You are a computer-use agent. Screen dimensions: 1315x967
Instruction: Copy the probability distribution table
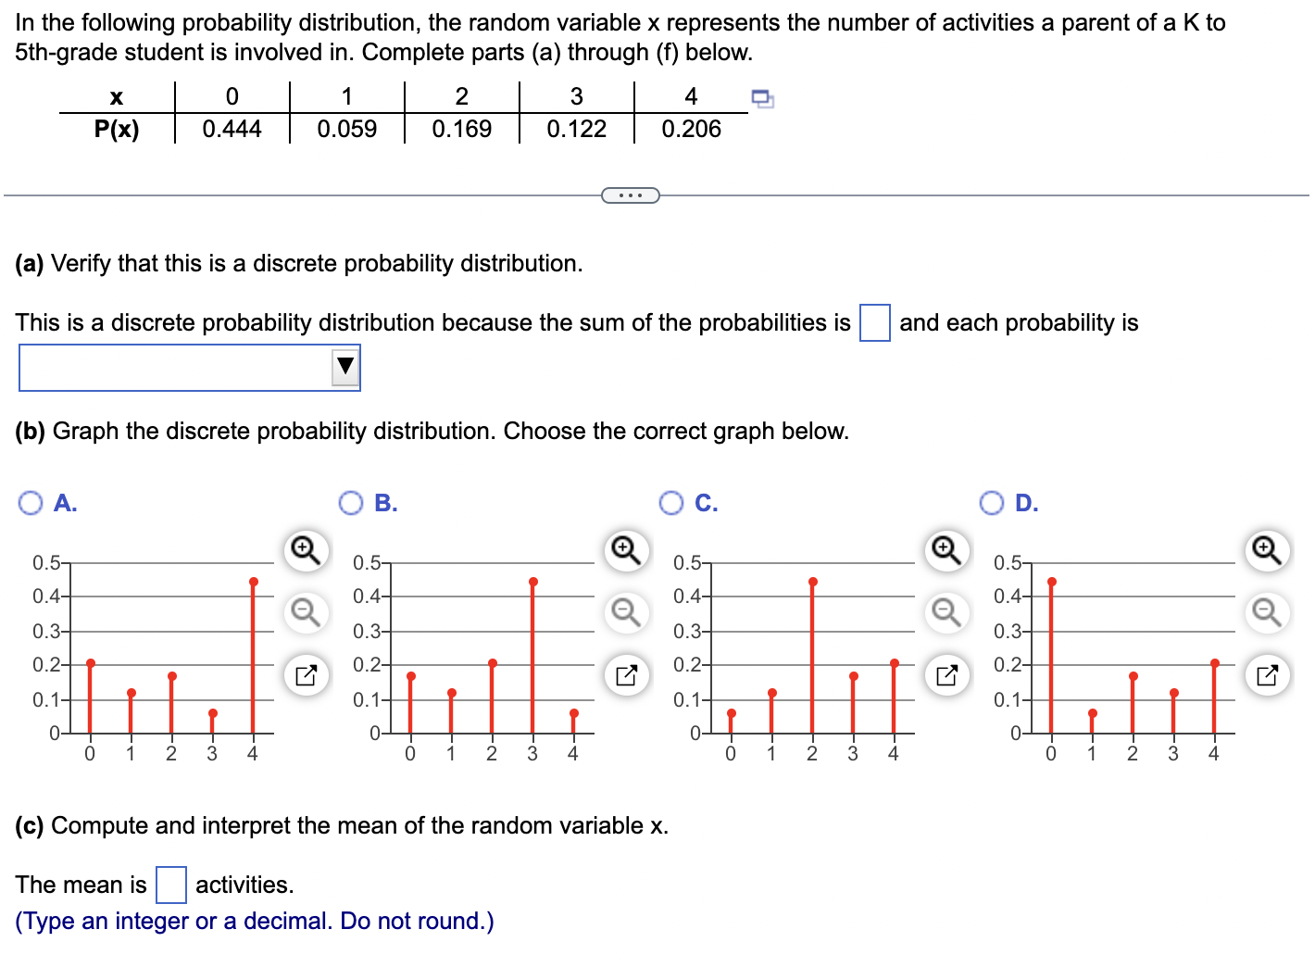[x=762, y=96]
